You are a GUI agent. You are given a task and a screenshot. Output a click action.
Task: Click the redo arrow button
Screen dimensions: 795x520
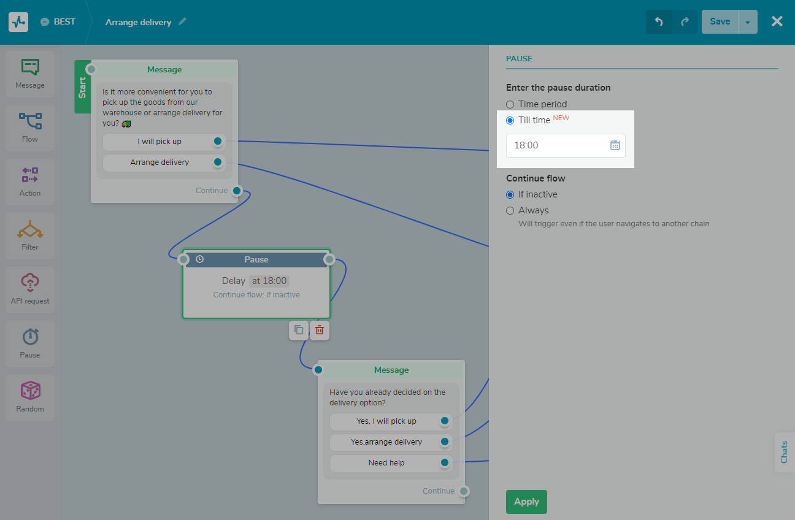(685, 22)
